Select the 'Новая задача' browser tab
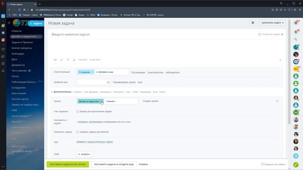This screenshot has width=303, height=170. (22, 4)
